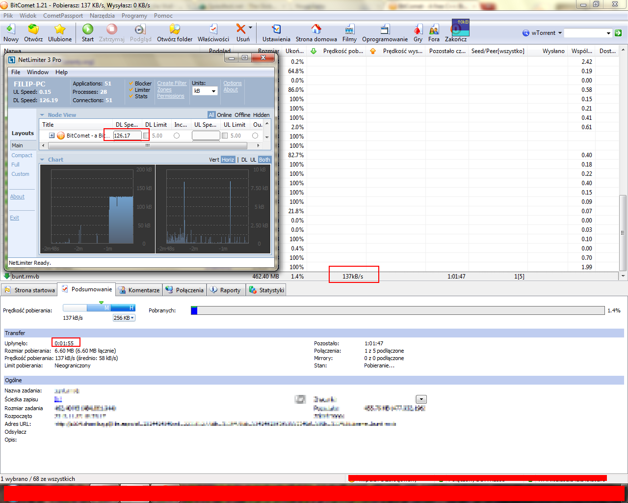The width and height of the screenshot is (628, 503).
Task: Show Online nodes filter in Node View
Action: point(224,115)
